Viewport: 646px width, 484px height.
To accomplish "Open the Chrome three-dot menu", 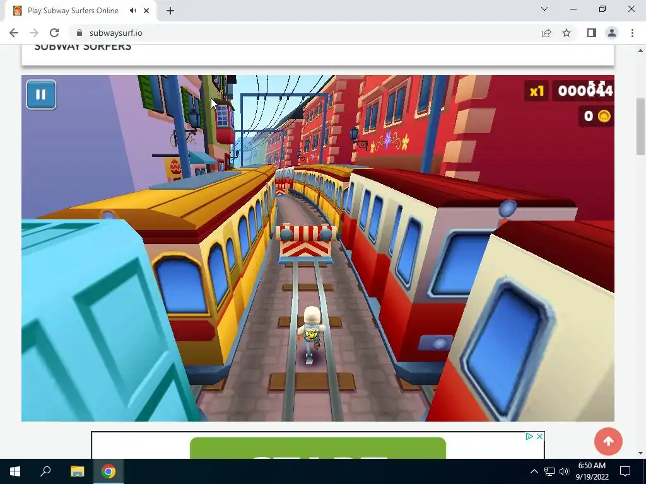I will click(632, 33).
